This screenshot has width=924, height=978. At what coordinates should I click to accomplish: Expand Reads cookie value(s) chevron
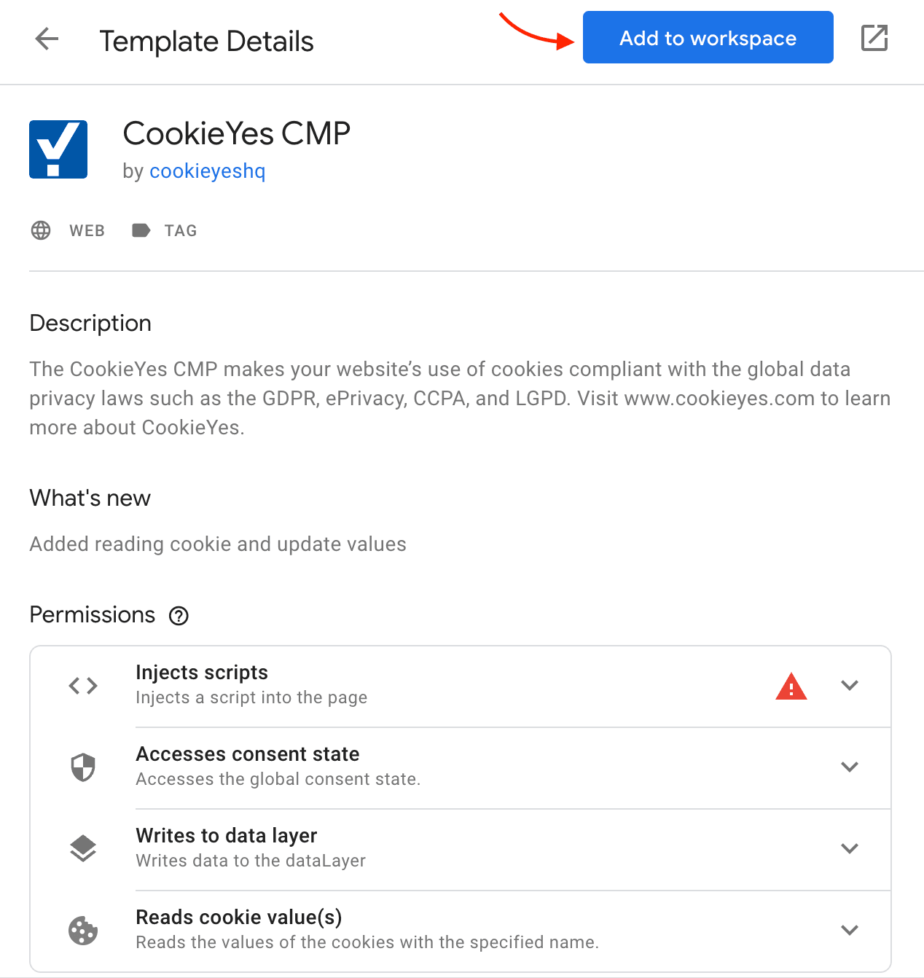tap(850, 930)
